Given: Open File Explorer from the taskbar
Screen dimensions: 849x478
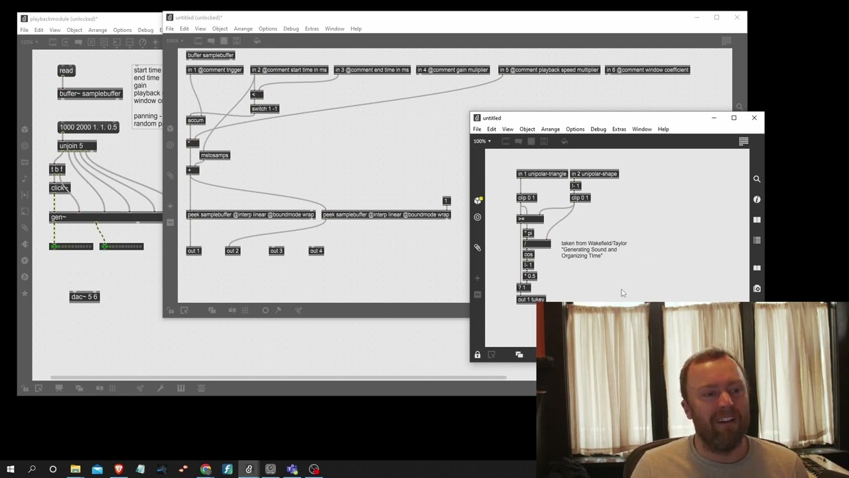Looking at the screenshot, I should tap(75, 469).
